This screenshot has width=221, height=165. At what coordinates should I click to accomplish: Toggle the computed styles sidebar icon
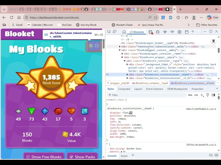tap(213, 95)
